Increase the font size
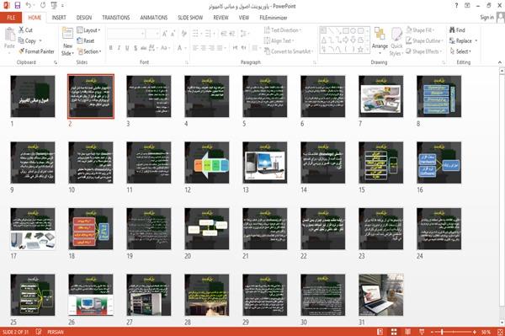Viewport: 505px width, 336px height. click(x=165, y=33)
